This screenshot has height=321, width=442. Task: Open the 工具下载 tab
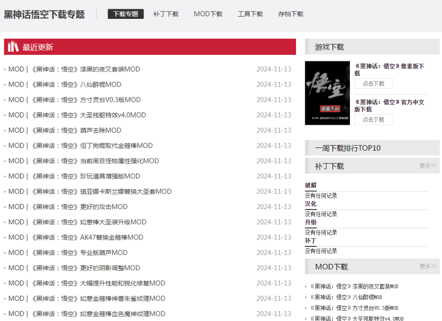click(x=250, y=14)
